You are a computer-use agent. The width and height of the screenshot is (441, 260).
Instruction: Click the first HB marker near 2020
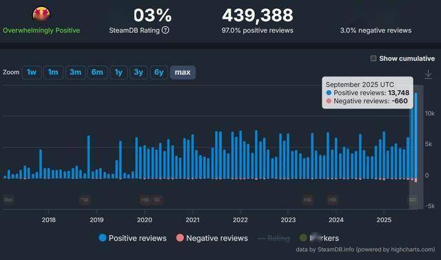pos(145,200)
